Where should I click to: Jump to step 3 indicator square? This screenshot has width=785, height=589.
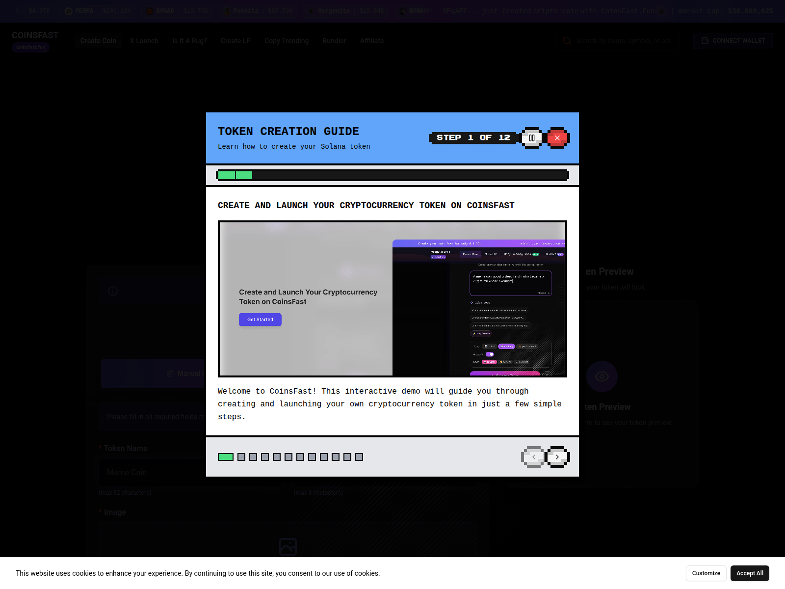[x=253, y=457]
